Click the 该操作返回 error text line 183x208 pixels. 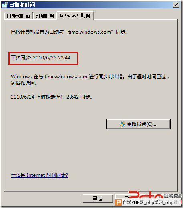[24, 83]
